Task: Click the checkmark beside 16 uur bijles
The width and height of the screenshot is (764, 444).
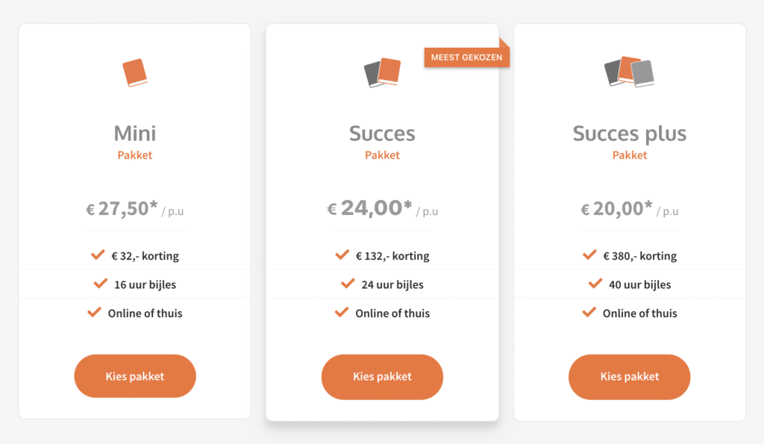Action: point(101,284)
